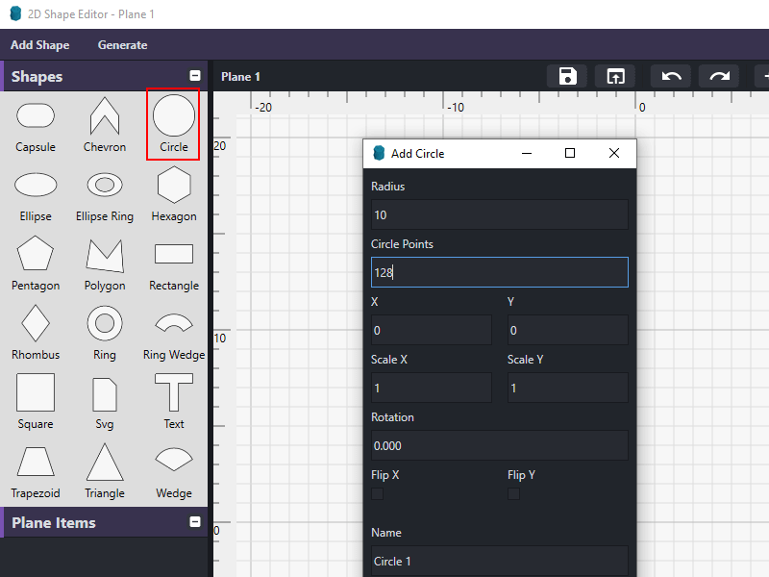
Task: Click the Undo arrow icon
Action: coord(671,76)
